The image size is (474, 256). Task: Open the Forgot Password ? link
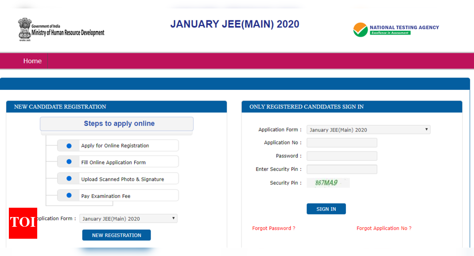[274, 228]
